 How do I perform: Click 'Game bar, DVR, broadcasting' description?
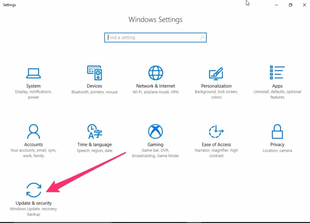pyautogui.click(x=155, y=153)
